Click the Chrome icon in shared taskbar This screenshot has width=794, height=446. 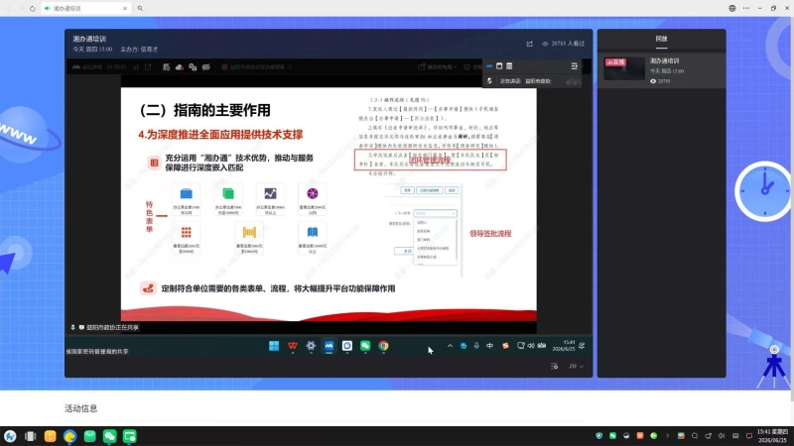click(383, 346)
